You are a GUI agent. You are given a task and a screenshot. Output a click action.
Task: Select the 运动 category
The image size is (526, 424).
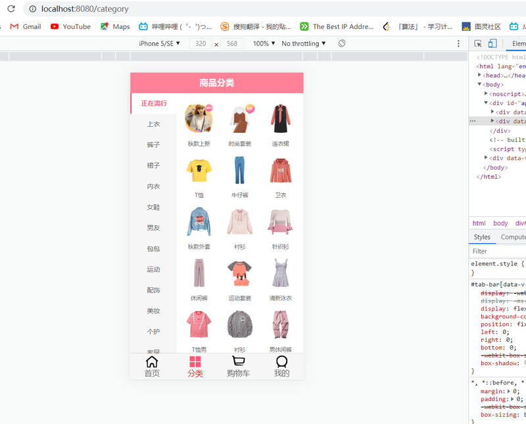coord(153,270)
